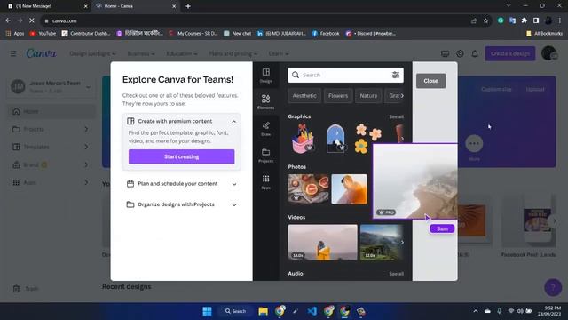Open Brand in left sidebar
This screenshot has width=568, height=320.
(x=51, y=164)
